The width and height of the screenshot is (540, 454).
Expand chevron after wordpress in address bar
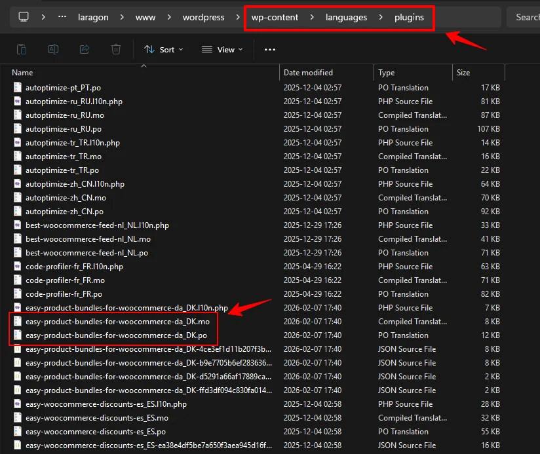point(238,17)
